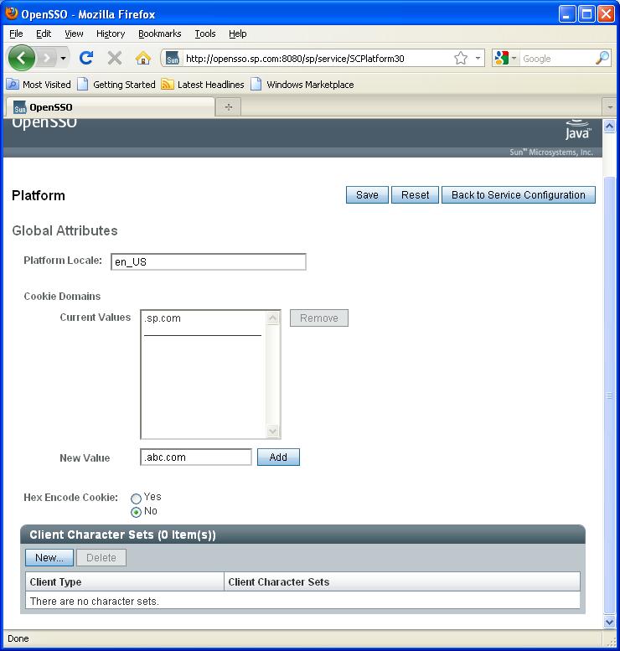This screenshot has width=620, height=651.
Task: Open the Windows Marketplace bookmark
Action: pyautogui.click(x=302, y=85)
